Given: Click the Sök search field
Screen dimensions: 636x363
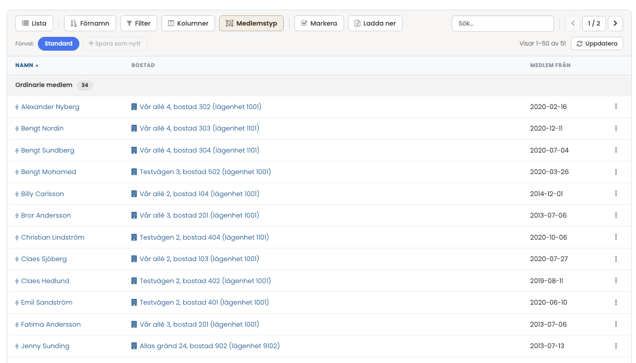Looking at the screenshot, I should 503,24.
